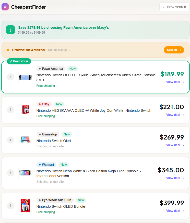
Task: Click the green down-arrow savings icon
Action: tap(10, 30)
